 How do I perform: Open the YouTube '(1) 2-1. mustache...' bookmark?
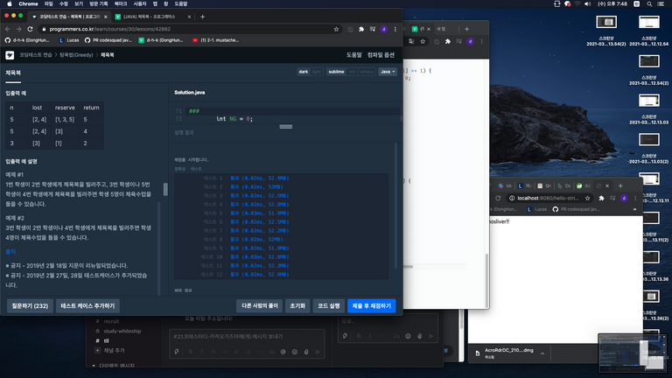pyautogui.click(x=215, y=40)
